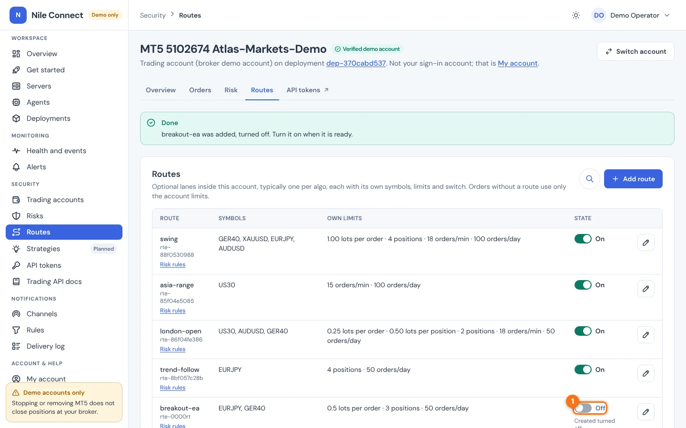Open Rules under Notifications

[x=64, y=330]
